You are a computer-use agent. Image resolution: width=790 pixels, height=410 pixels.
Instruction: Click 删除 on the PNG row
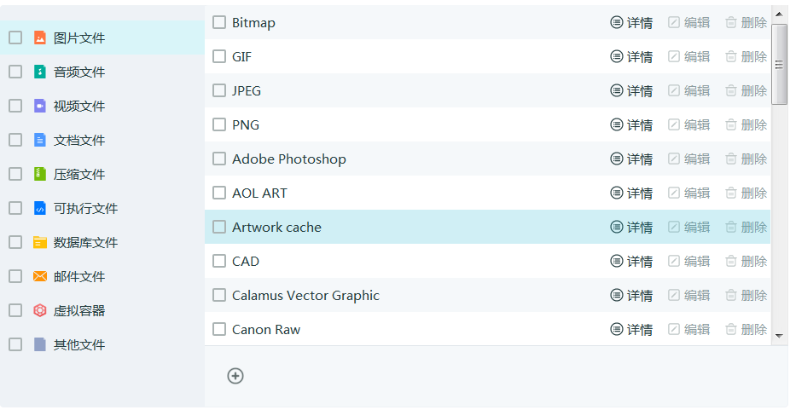(x=746, y=125)
